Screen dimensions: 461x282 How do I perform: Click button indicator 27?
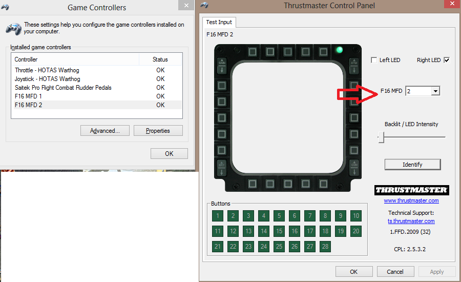click(310, 247)
